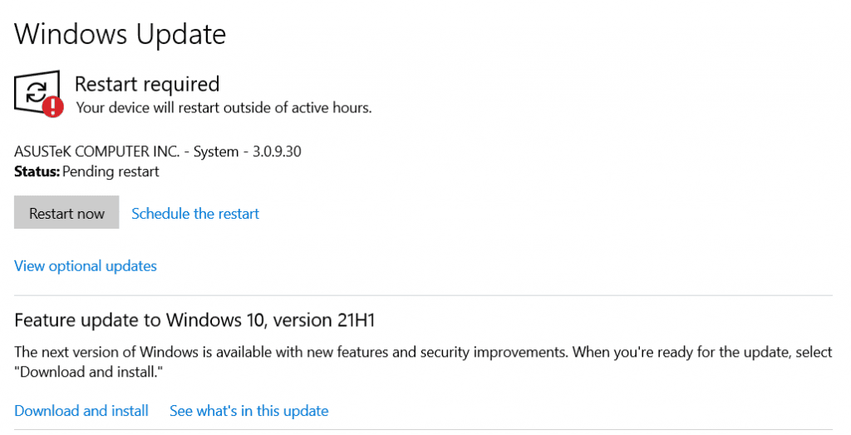Start Download and install for 21H1
Viewport: 851px width, 435px height.
pos(81,411)
